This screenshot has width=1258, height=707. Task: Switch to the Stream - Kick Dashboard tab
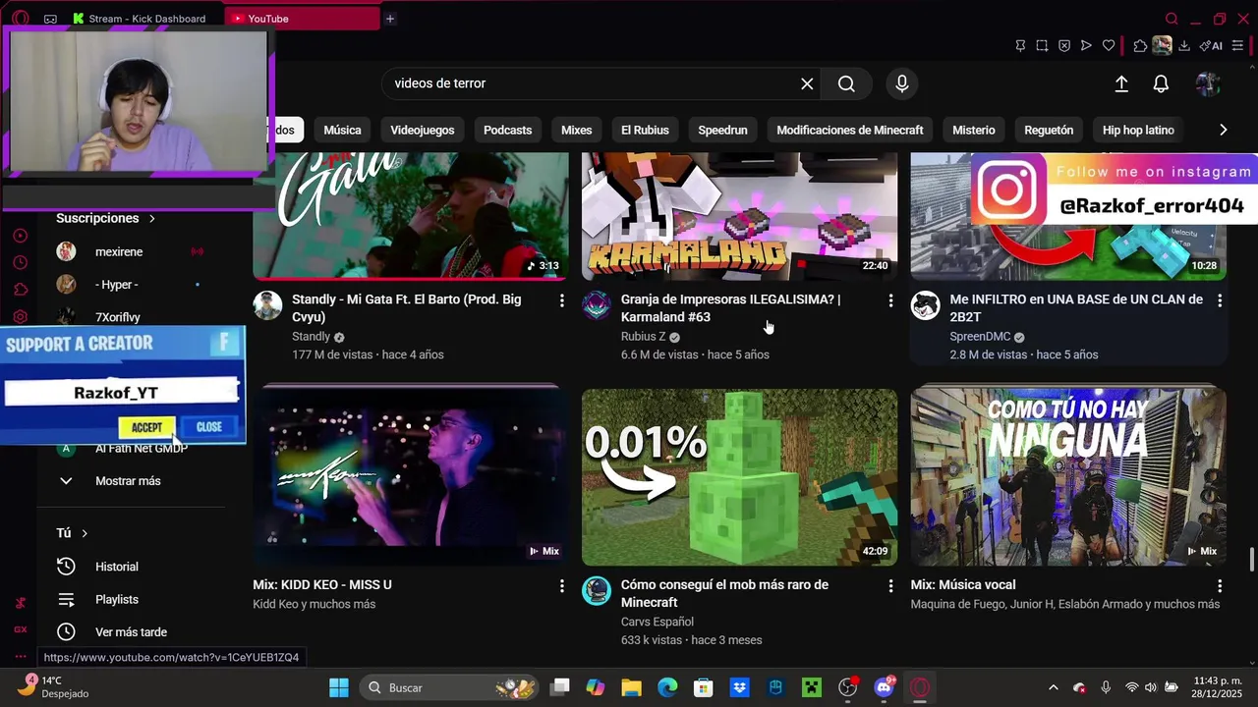click(x=147, y=19)
